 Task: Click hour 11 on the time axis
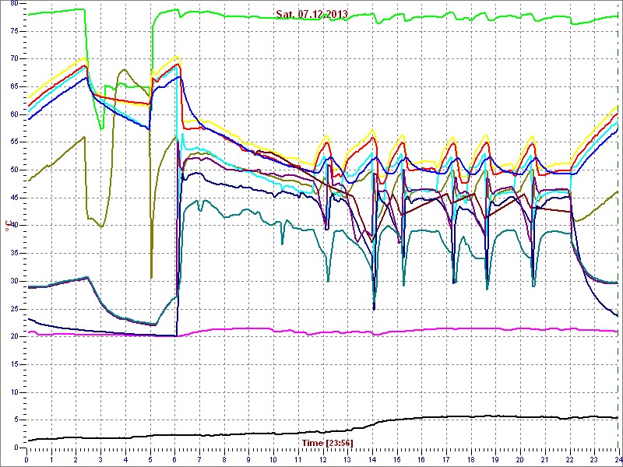point(298,459)
